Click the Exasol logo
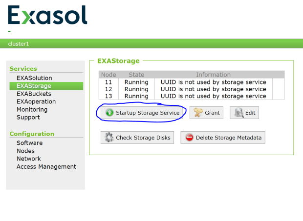The width and height of the screenshot is (303, 221). point(47,16)
